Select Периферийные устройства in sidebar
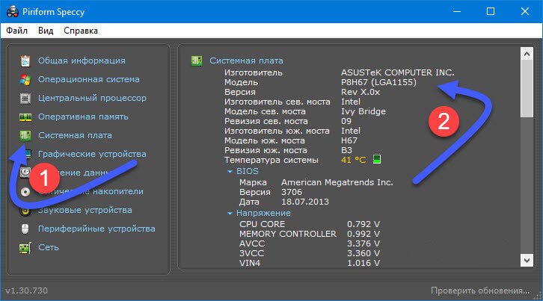The image size is (543, 301). (x=96, y=229)
